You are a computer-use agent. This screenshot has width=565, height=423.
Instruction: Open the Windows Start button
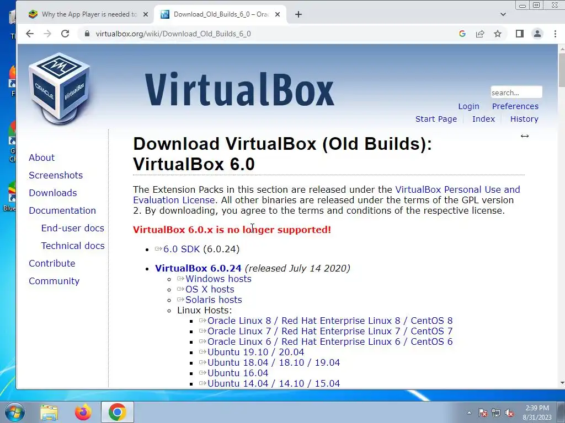coord(14,412)
